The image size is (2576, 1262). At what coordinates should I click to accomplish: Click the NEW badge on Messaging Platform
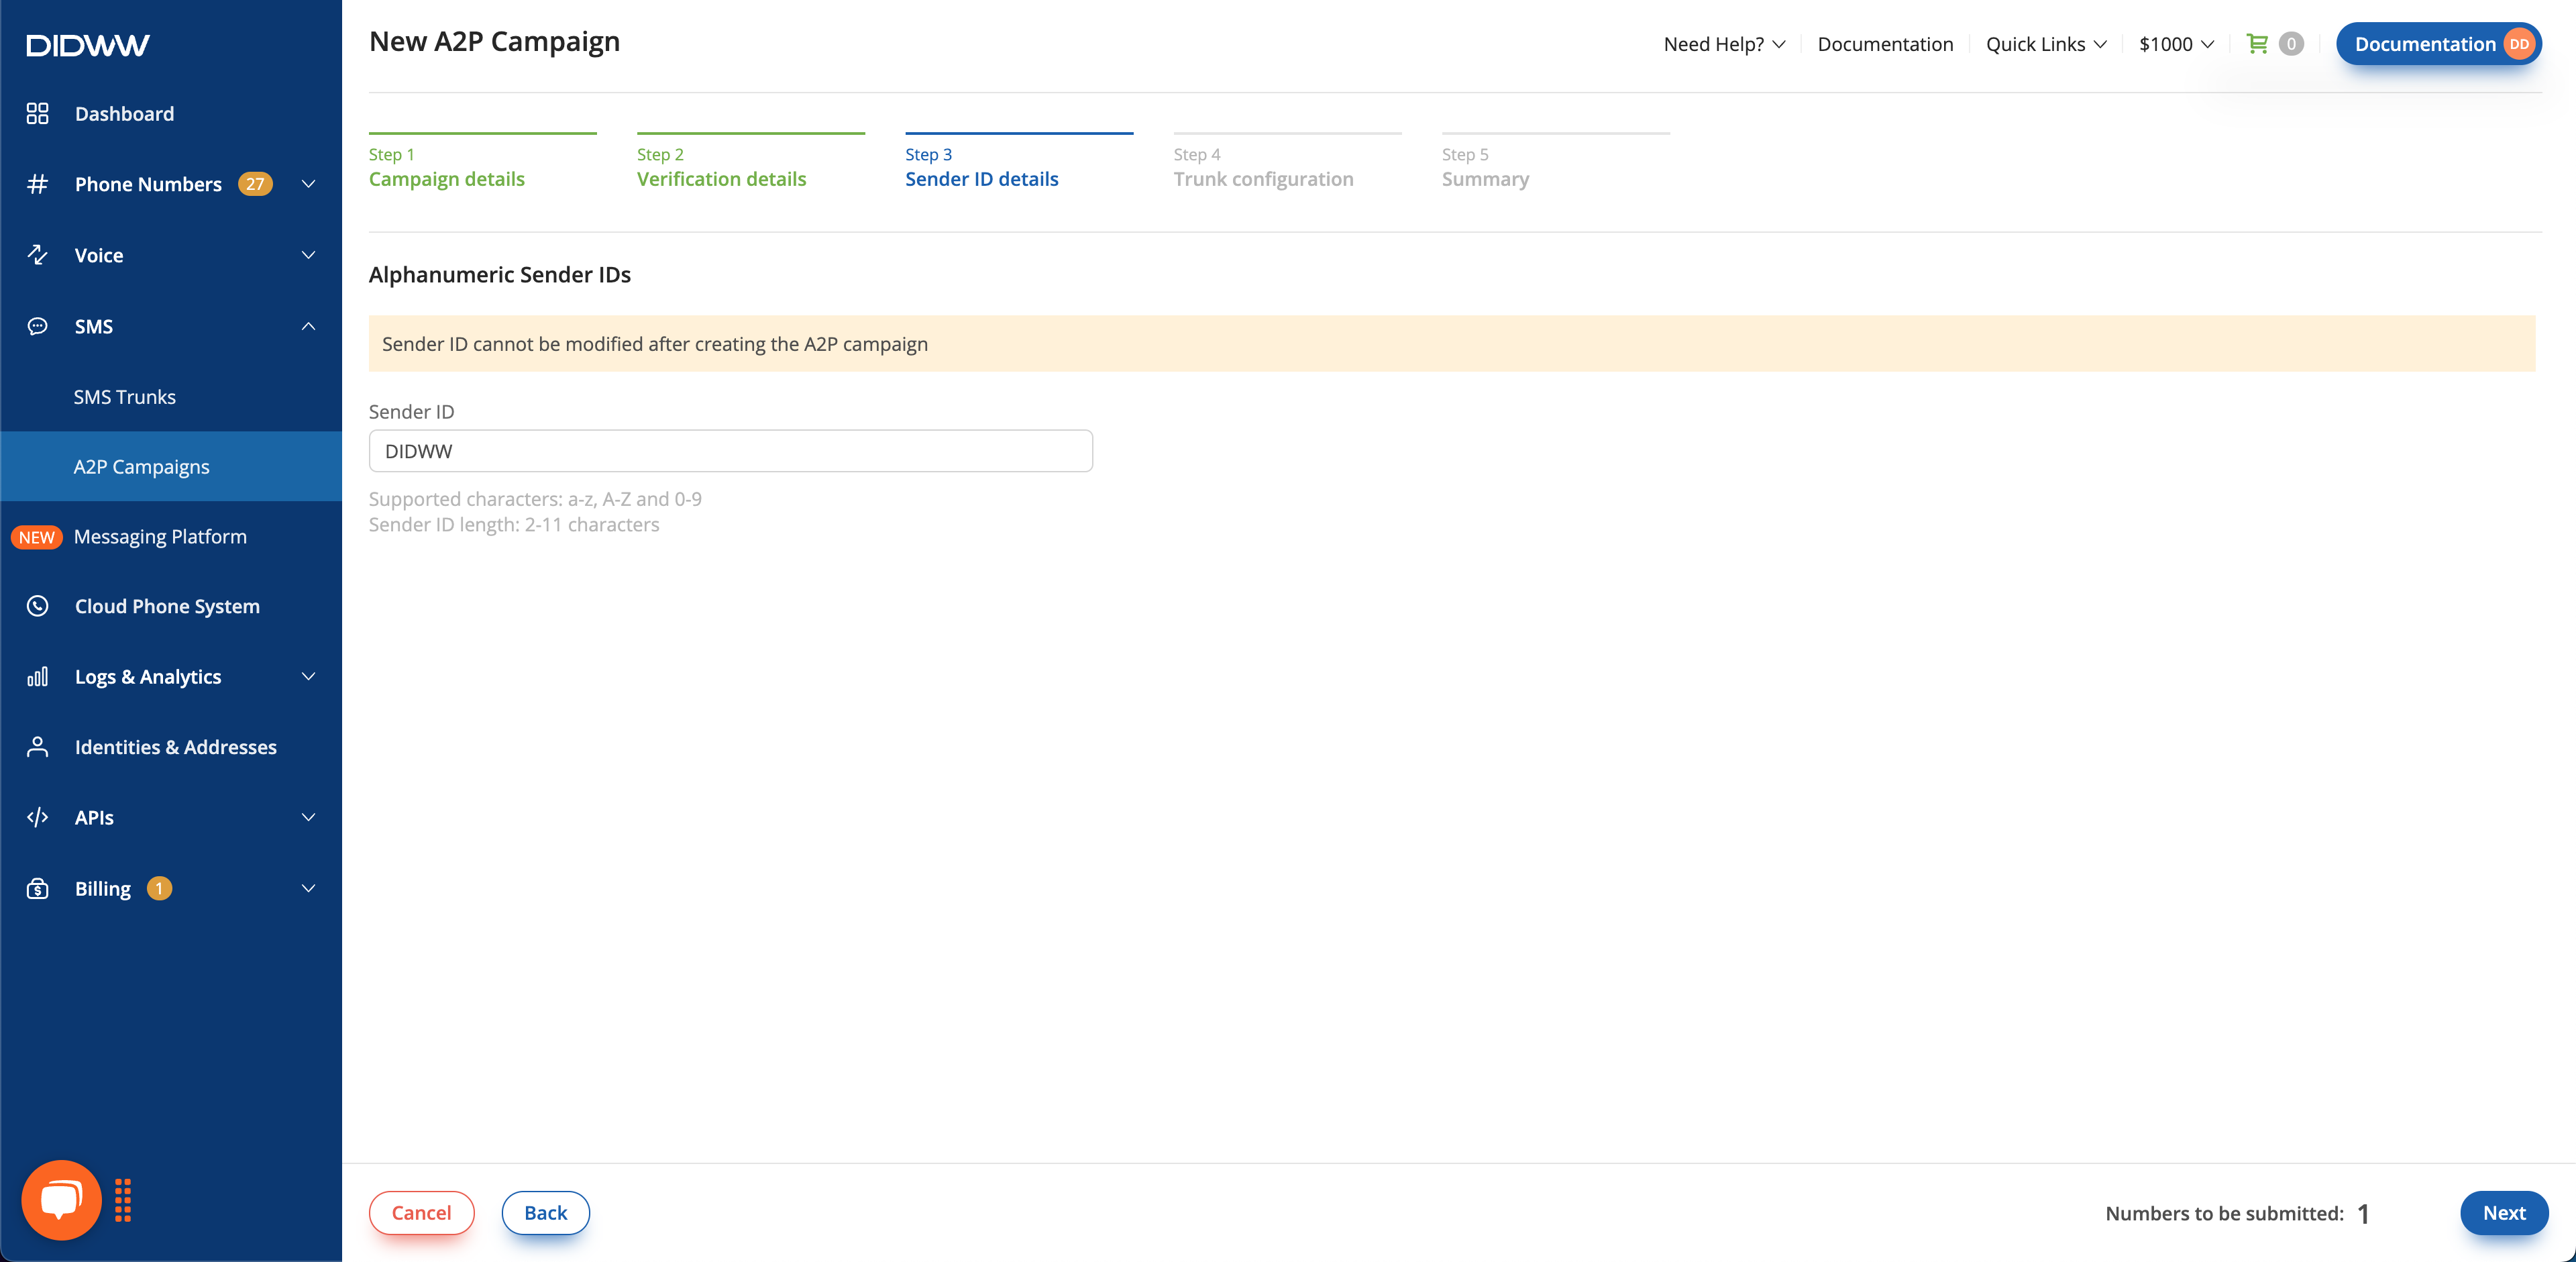[37, 537]
